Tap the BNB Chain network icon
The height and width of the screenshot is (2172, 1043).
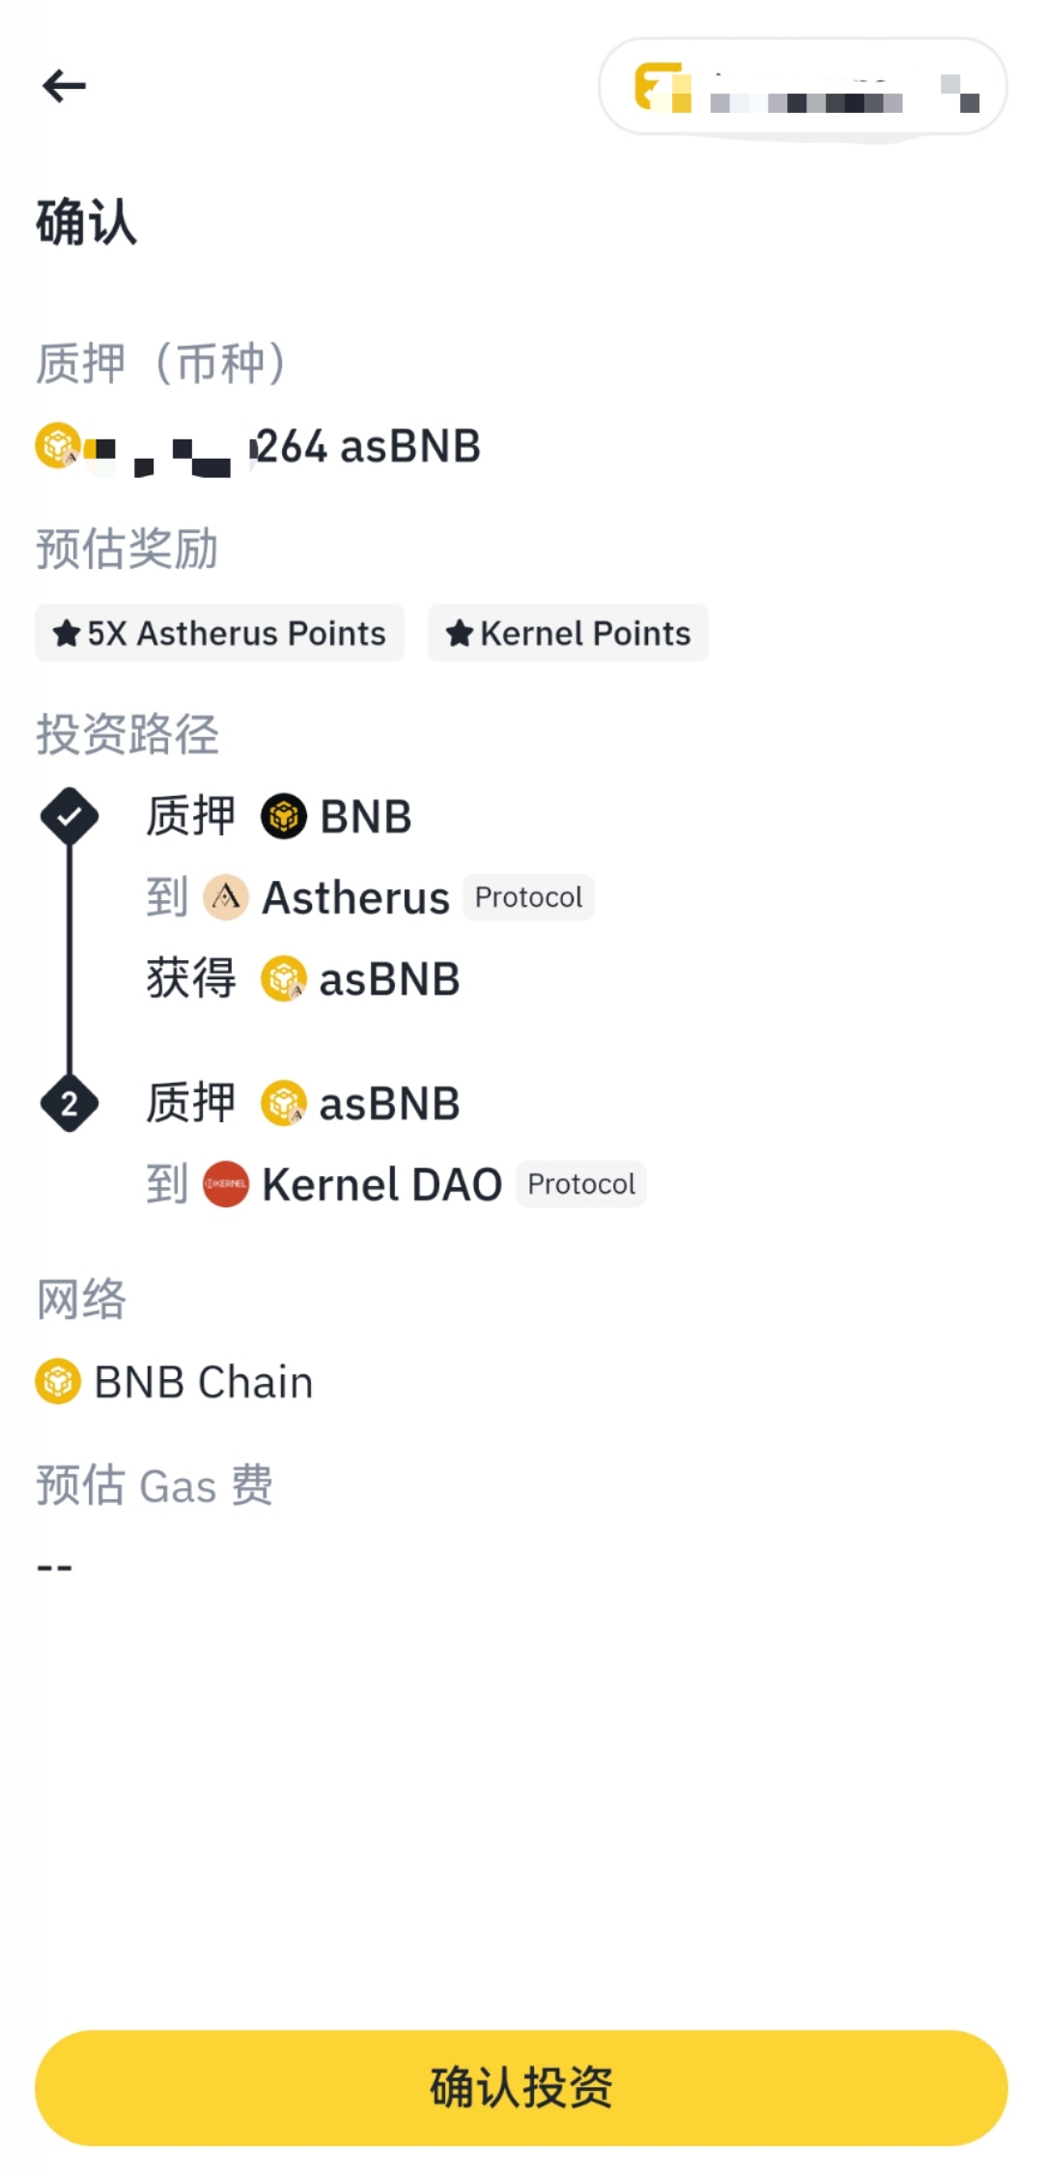coord(58,1381)
